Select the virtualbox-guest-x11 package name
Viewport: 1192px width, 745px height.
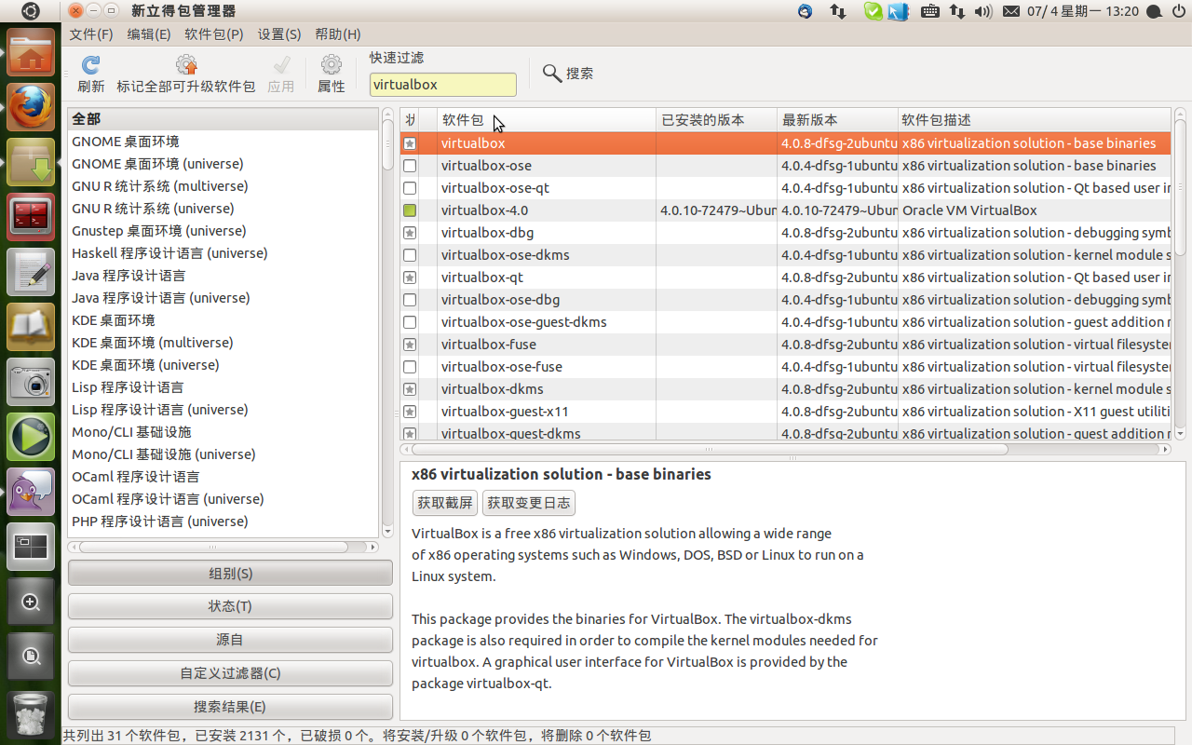pos(505,412)
